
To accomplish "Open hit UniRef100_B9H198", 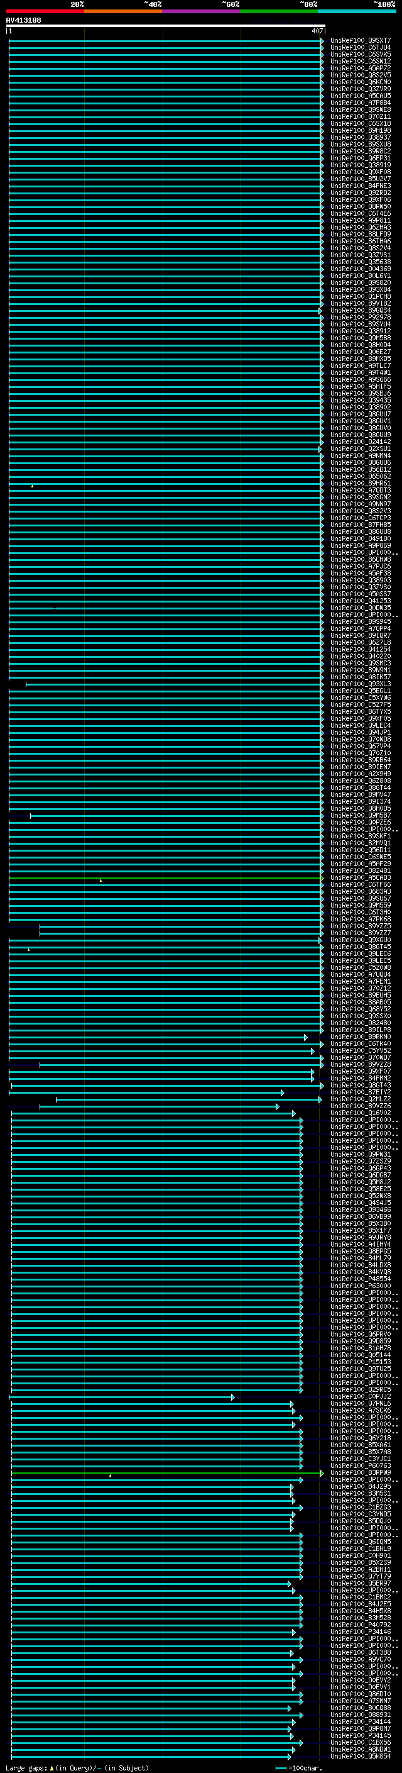I will point(361,131).
